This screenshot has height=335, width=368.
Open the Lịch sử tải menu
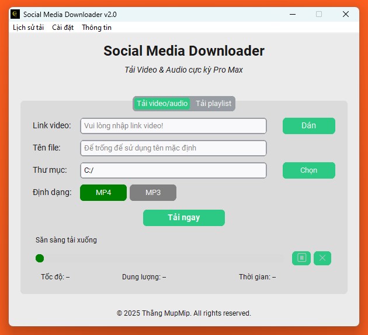[x=28, y=28]
